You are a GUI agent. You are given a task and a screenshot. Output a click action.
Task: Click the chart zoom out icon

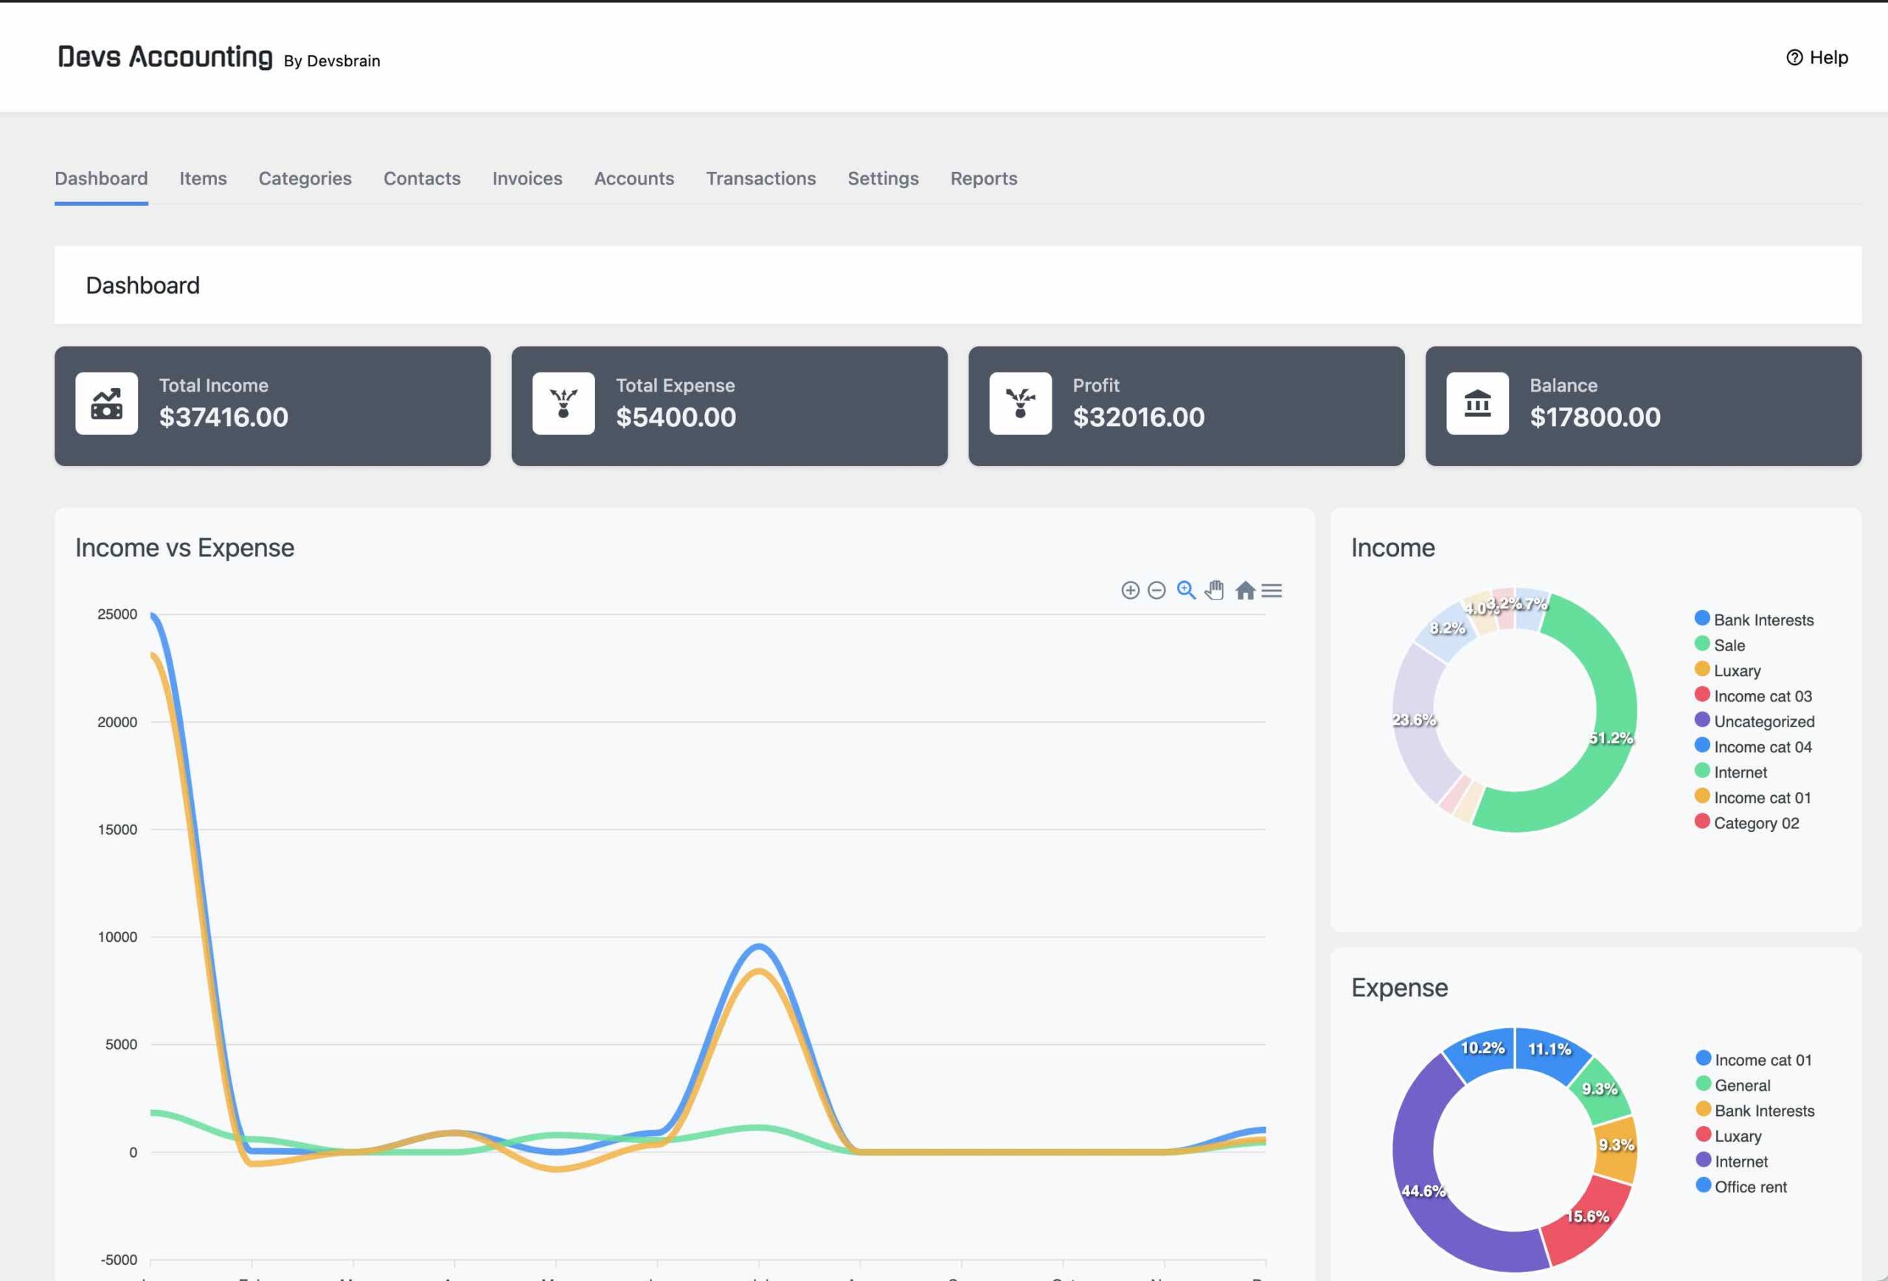pyautogui.click(x=1157, y=591)
